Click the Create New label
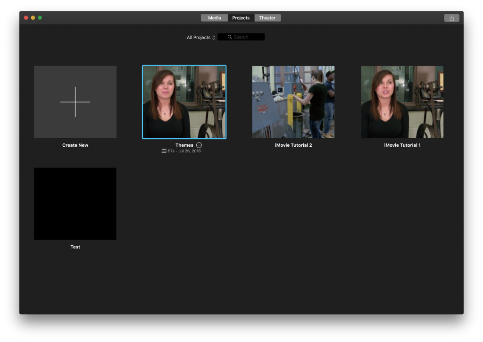Screen dimensions: 483x342 [75, 145]
